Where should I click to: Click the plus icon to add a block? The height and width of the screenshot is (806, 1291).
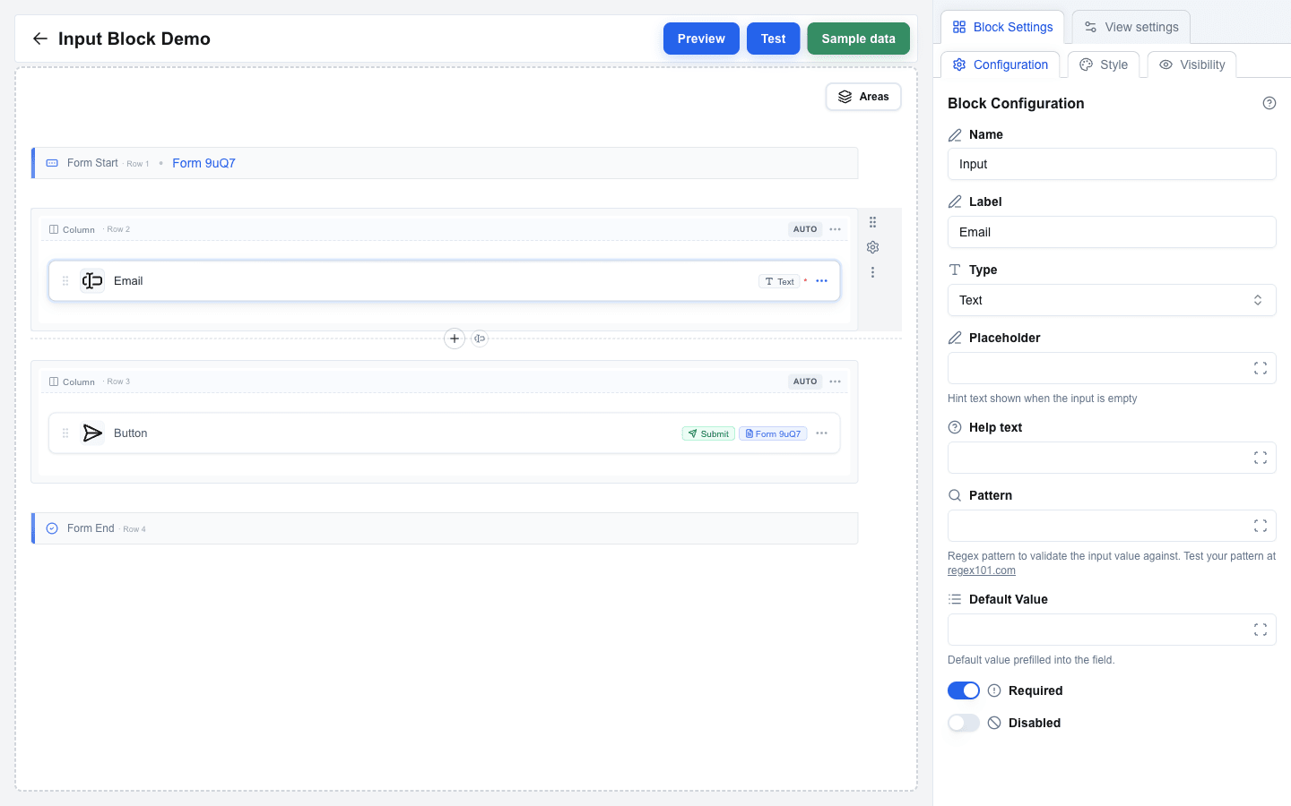455,339
